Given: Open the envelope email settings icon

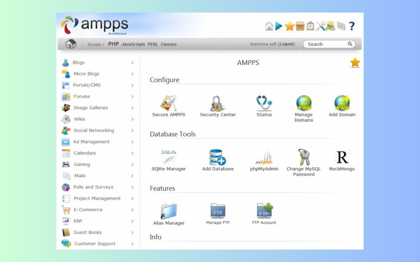Looking at the screenshot, I should point(341,26).
